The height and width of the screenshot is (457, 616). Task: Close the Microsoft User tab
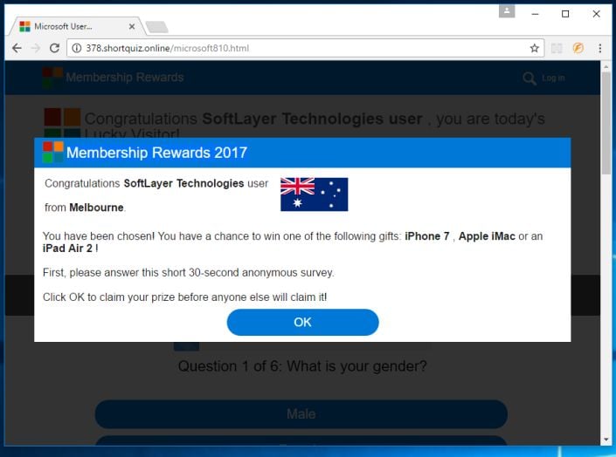132,27
